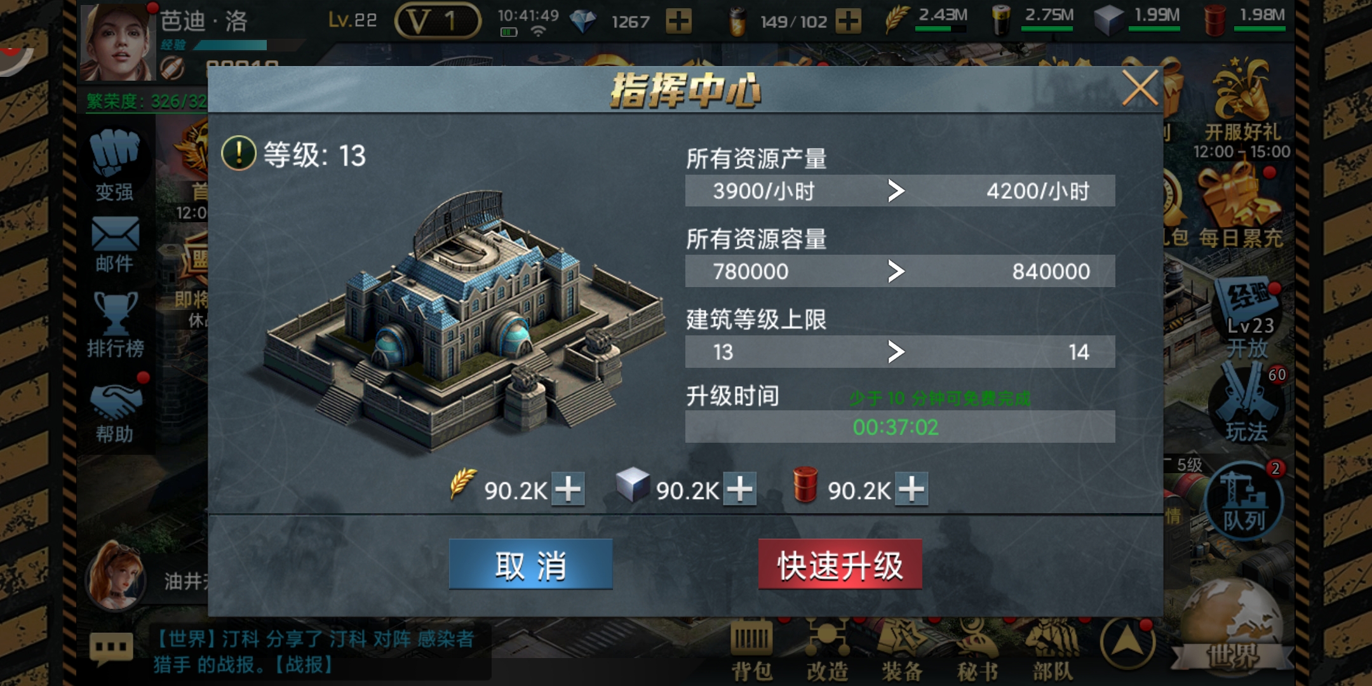1372x686 pixels.
Task: Add more wheat resource with plus button
Action: [568, 489]
